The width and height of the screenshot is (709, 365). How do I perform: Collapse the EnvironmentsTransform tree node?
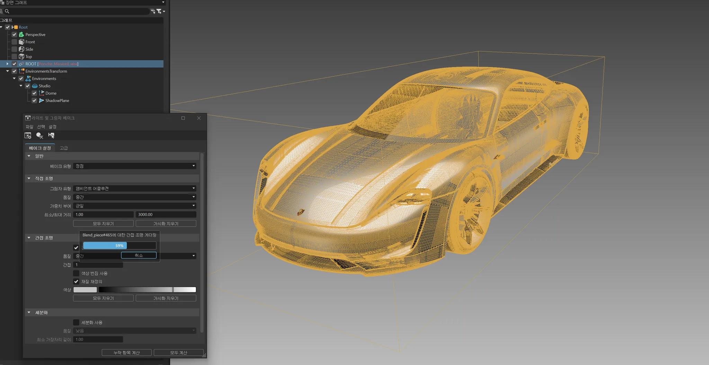pyautogui.click(x=7, y=71)
